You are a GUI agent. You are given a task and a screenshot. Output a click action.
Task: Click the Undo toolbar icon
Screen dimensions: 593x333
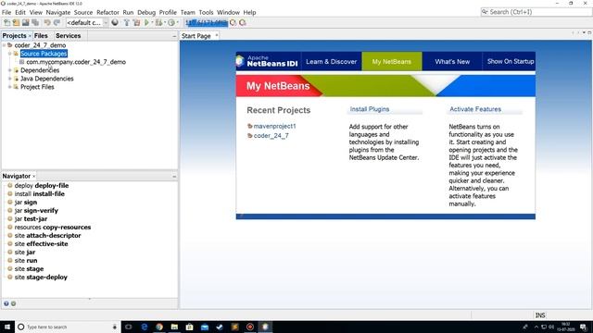coord(47,22)
